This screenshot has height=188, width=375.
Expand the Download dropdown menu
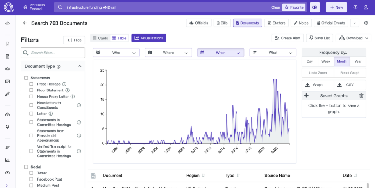pyautogui.click(x=354, y=38)
